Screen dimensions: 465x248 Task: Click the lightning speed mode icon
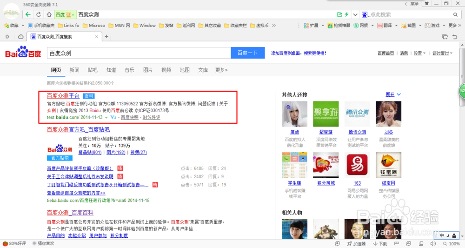tap(346, 14)
